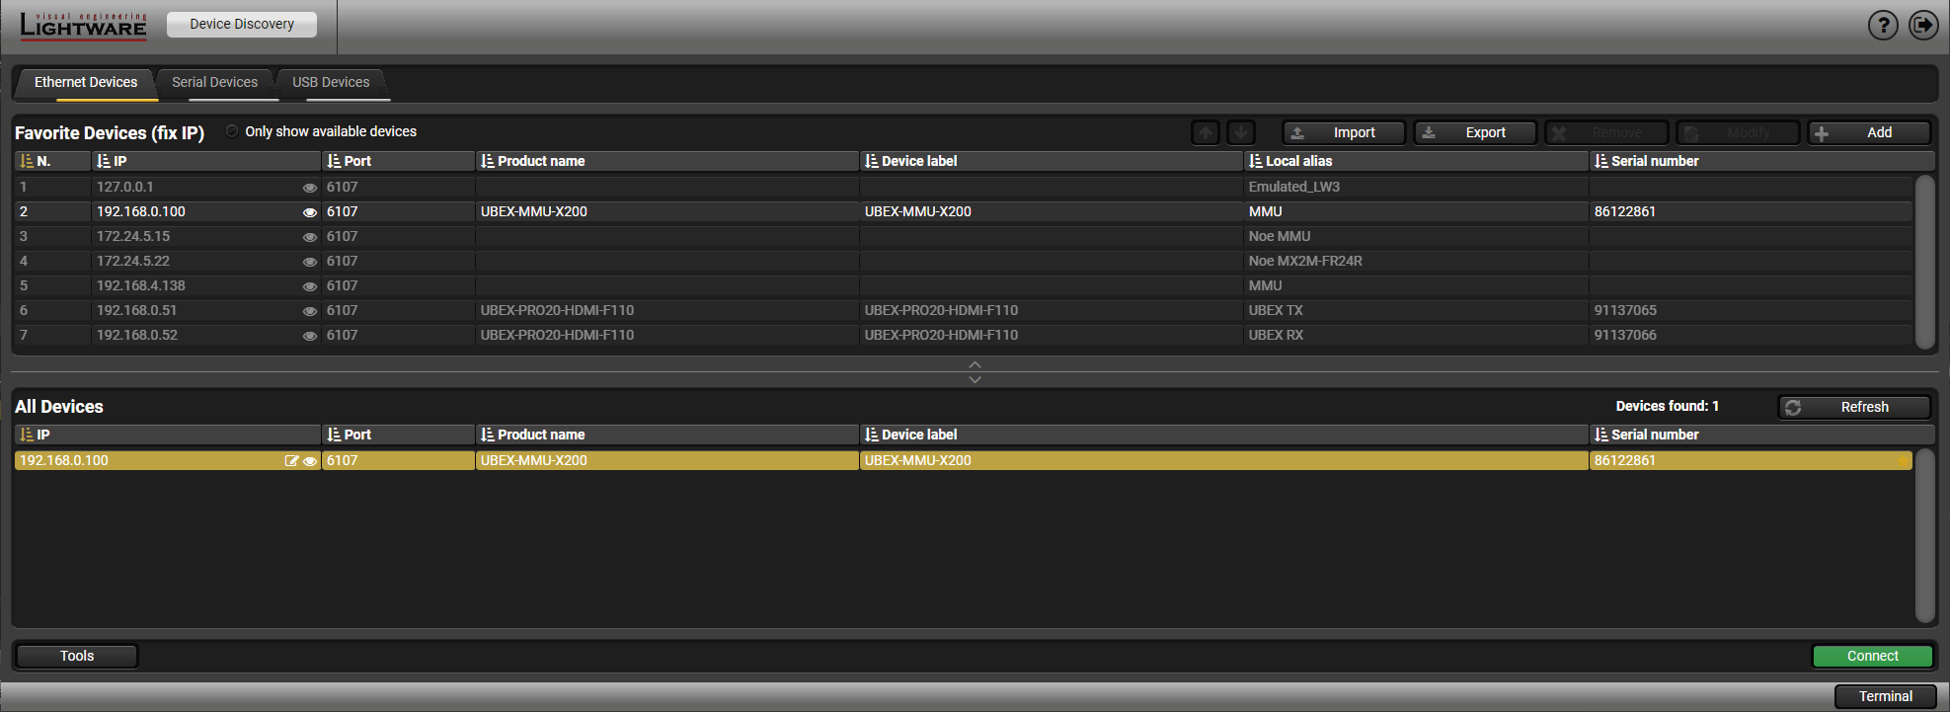Screen dimensions: 1950x712
Task: Open the Tools menu button
Action: pos(77,657)
